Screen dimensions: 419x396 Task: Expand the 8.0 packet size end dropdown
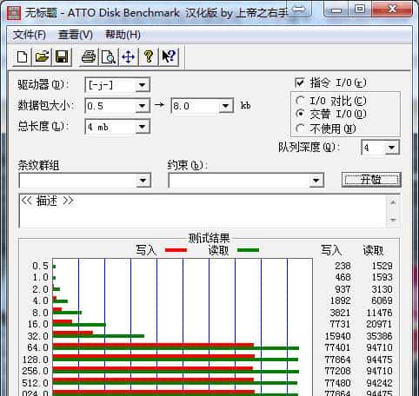[x=226, y=106]
